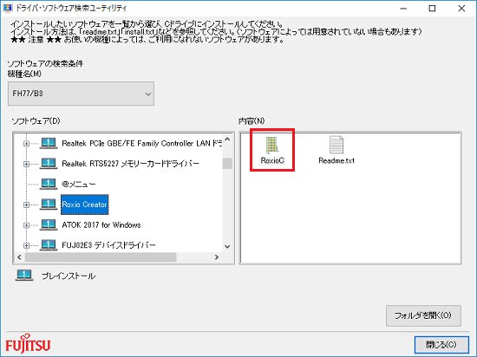This screenshot has height=357, width=477.
Task: Select Realtek PCIe GBE/FE Family Controller entry
Action: click(x=142, y=144)
